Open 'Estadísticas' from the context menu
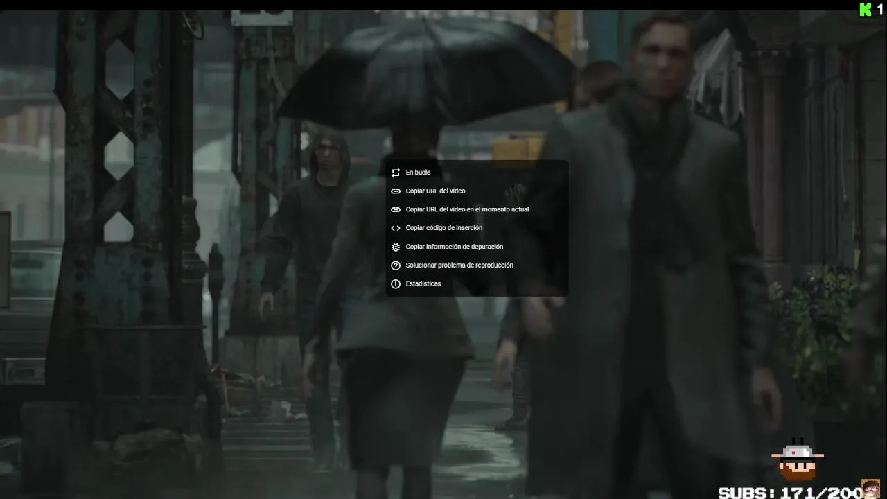The image size is (887, 499). tap(477, 284)
